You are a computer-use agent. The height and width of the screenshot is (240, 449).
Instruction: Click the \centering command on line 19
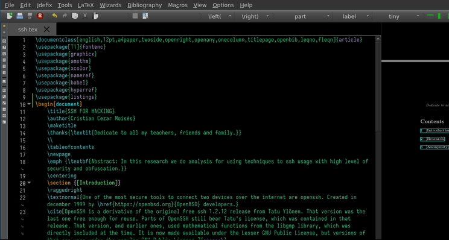62,175
